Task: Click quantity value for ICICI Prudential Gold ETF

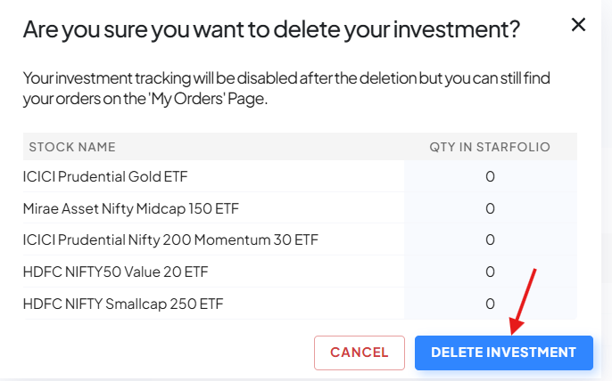Action: (490, 176)
